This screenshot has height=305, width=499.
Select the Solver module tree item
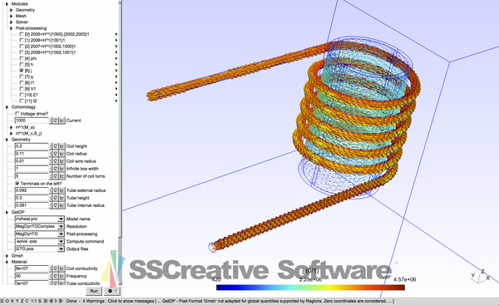pyautogui.click(x=22, y=22)
